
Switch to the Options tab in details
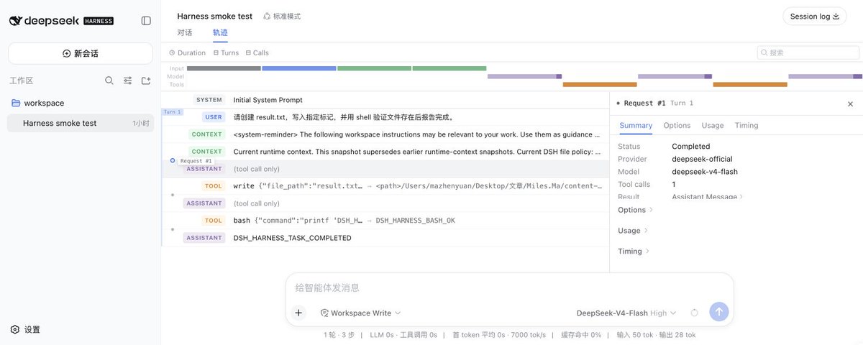point(677,125)
